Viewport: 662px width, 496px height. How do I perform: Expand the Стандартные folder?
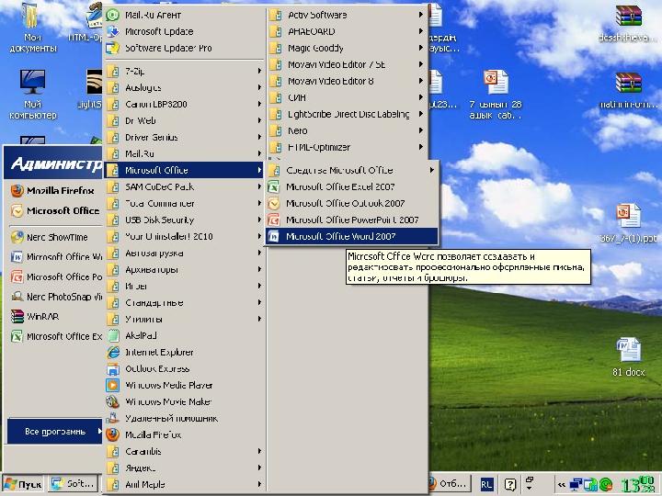(154, 302)
